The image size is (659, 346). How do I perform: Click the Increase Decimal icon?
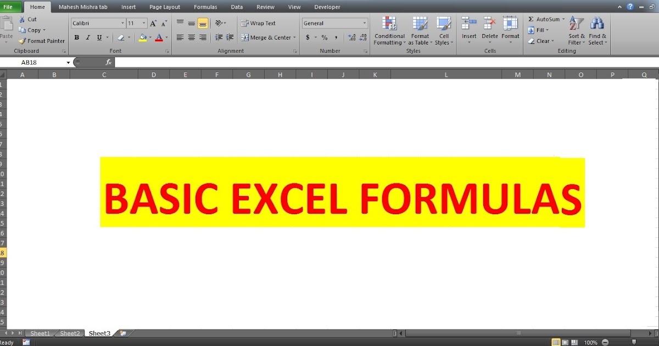(351, 37)
